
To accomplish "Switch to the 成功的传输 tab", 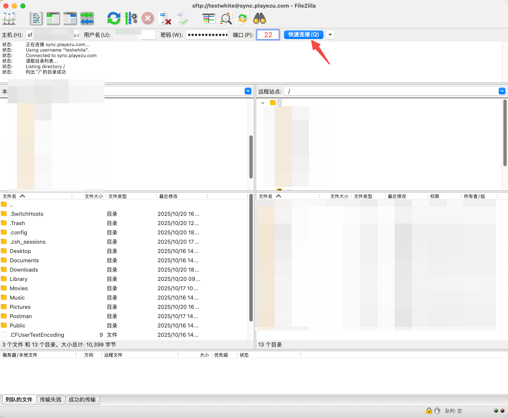I will click(x=83, y=400).
